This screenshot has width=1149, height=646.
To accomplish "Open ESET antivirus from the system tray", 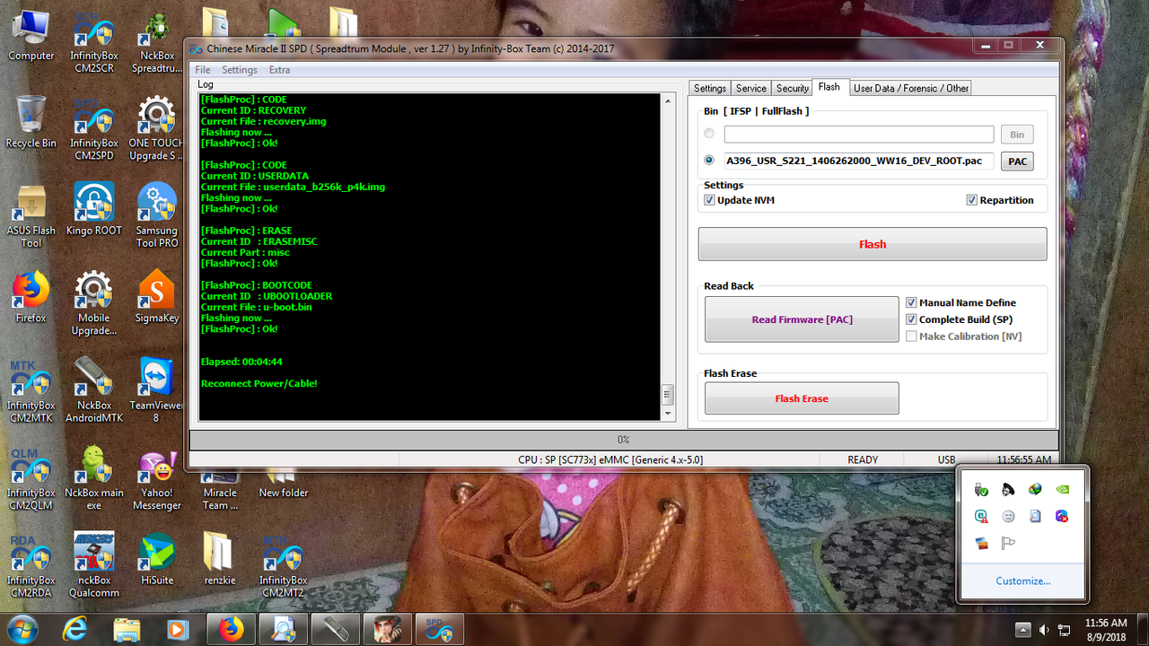I will point(981,516).
